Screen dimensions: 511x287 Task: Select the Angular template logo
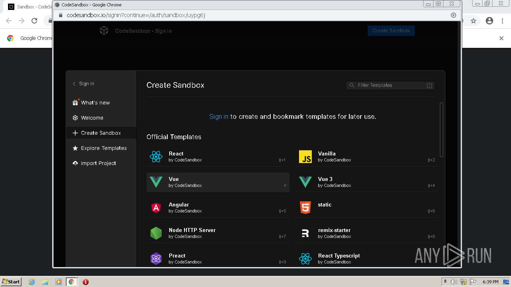(156, 208)
